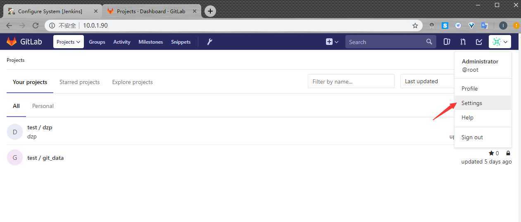
Task: Open the Activity page
Action: click(x=122, y=42)
